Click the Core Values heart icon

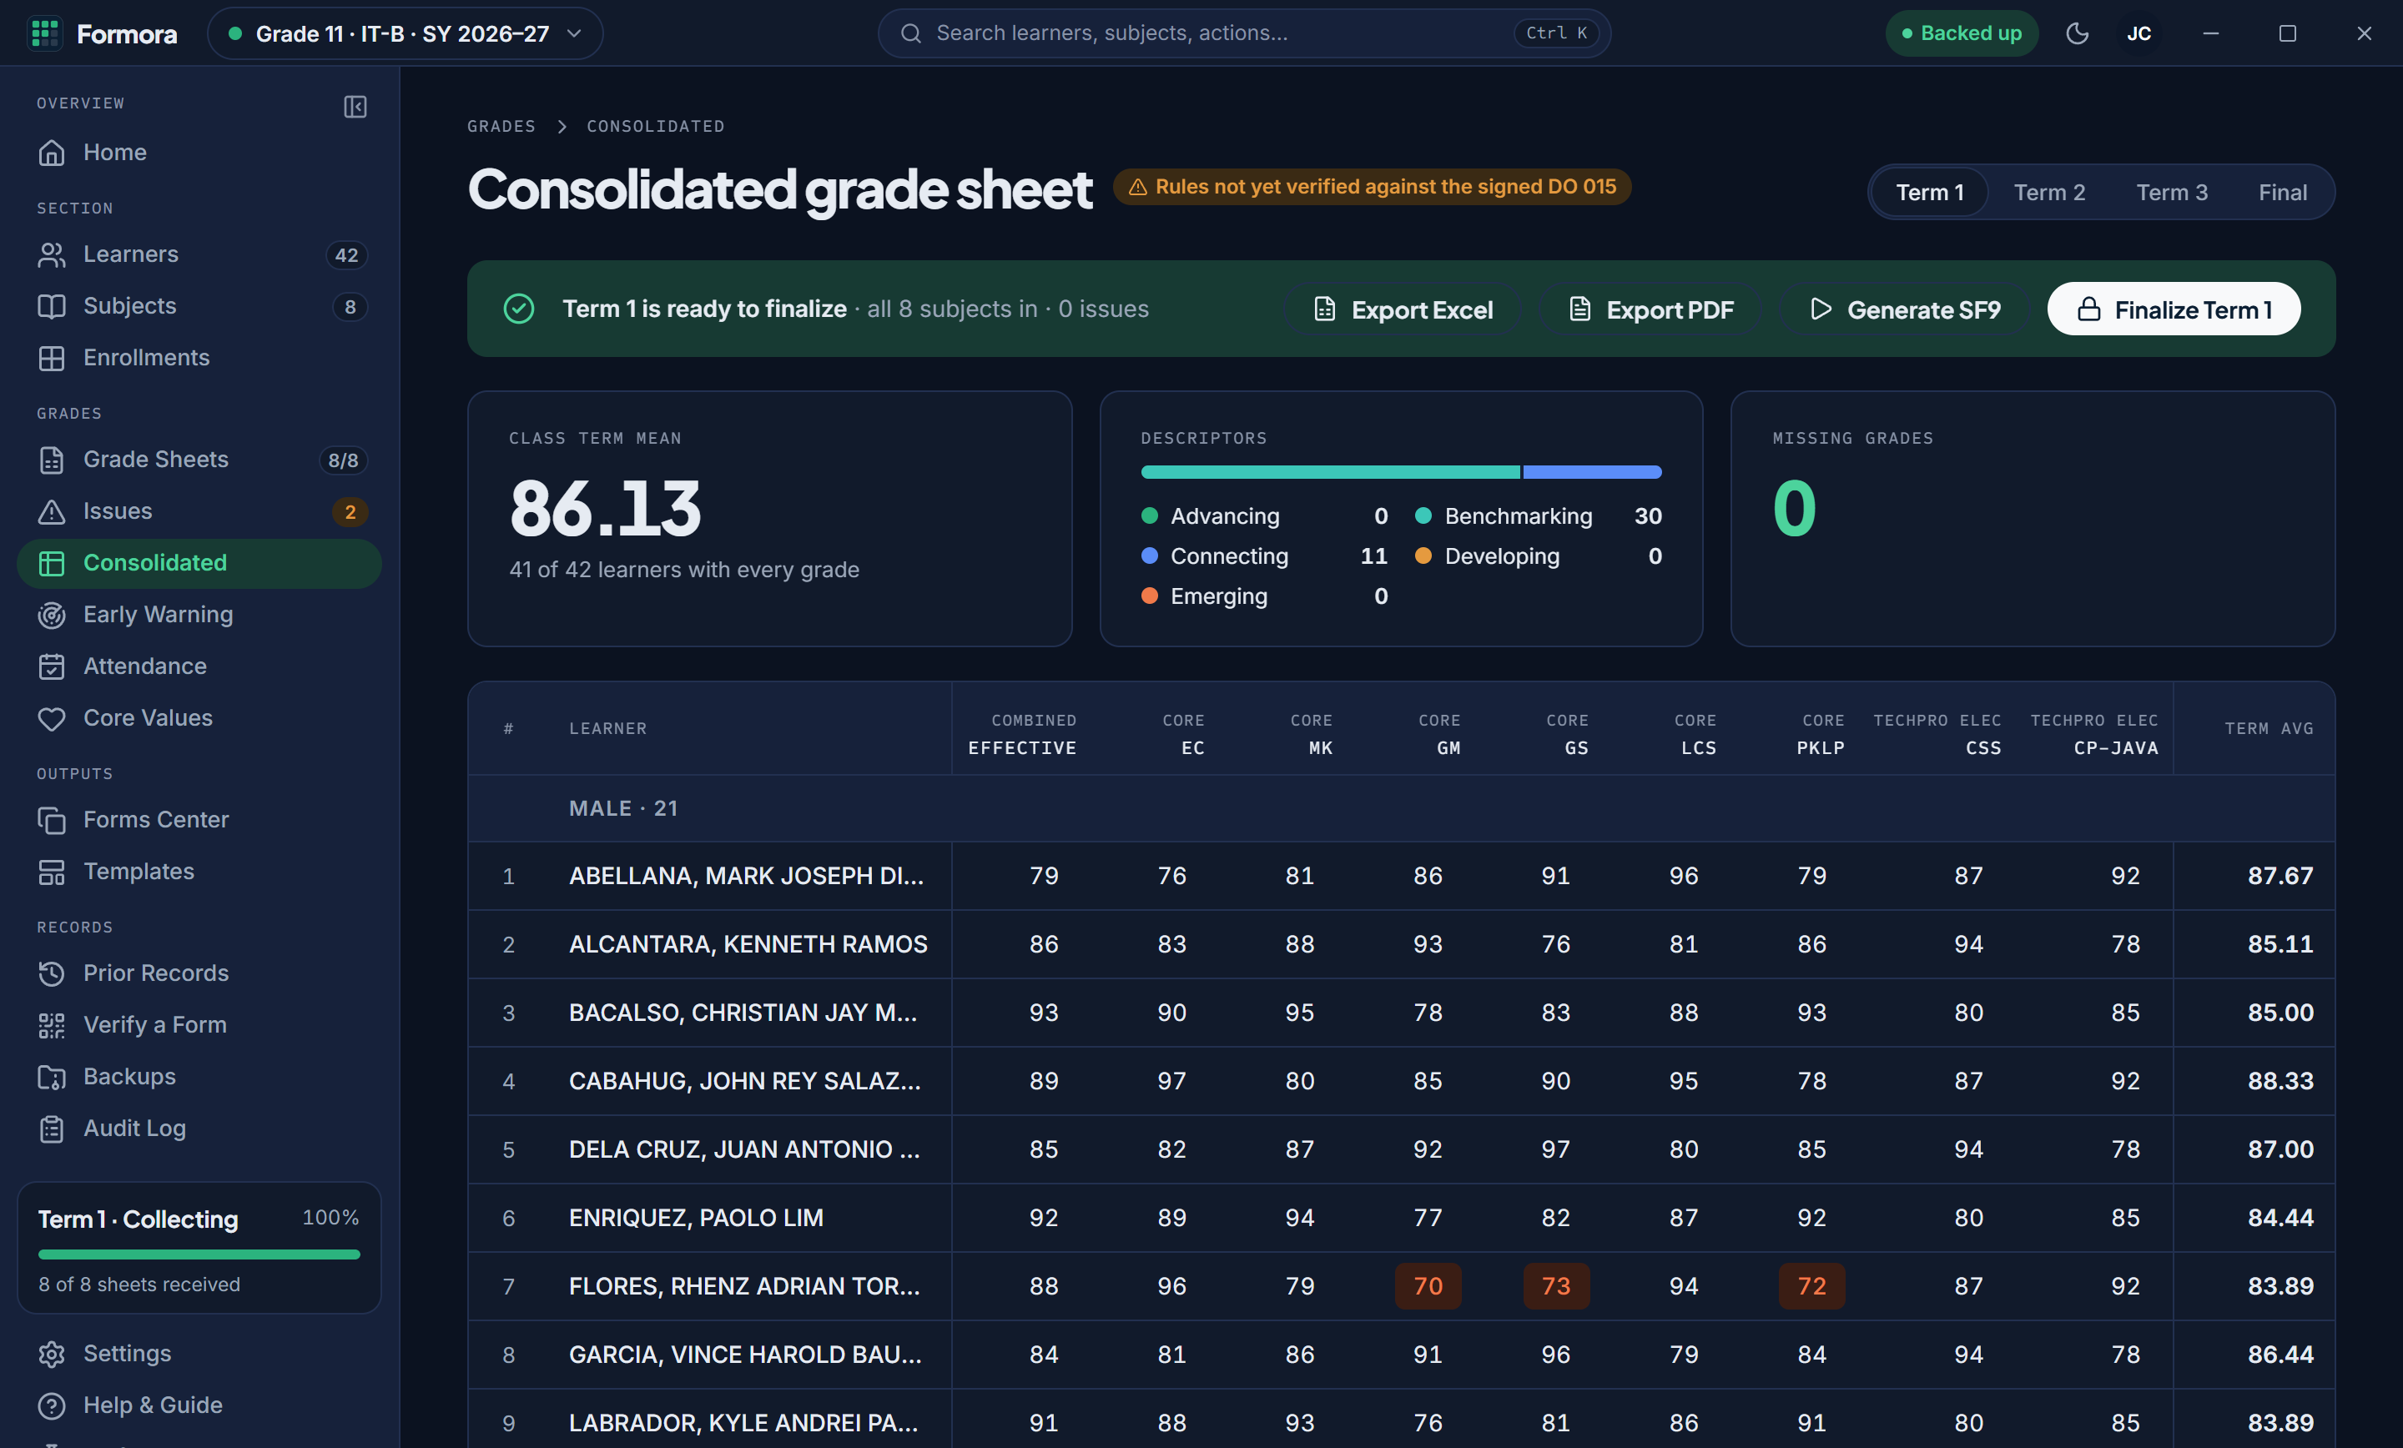tap(52, 719)
